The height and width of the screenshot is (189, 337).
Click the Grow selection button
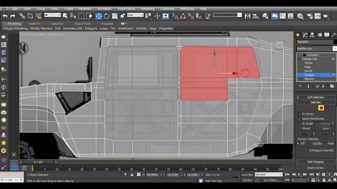[325, 129]
